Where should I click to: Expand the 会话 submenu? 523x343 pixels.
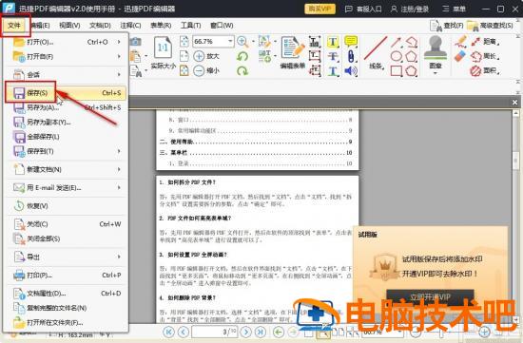66,75
